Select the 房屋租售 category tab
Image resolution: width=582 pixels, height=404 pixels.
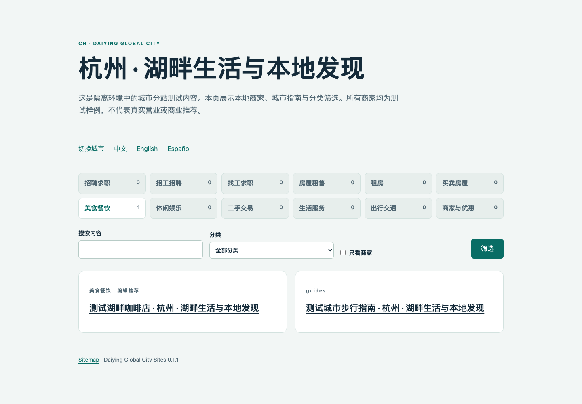pyautogui.click(x=327, y=183)
